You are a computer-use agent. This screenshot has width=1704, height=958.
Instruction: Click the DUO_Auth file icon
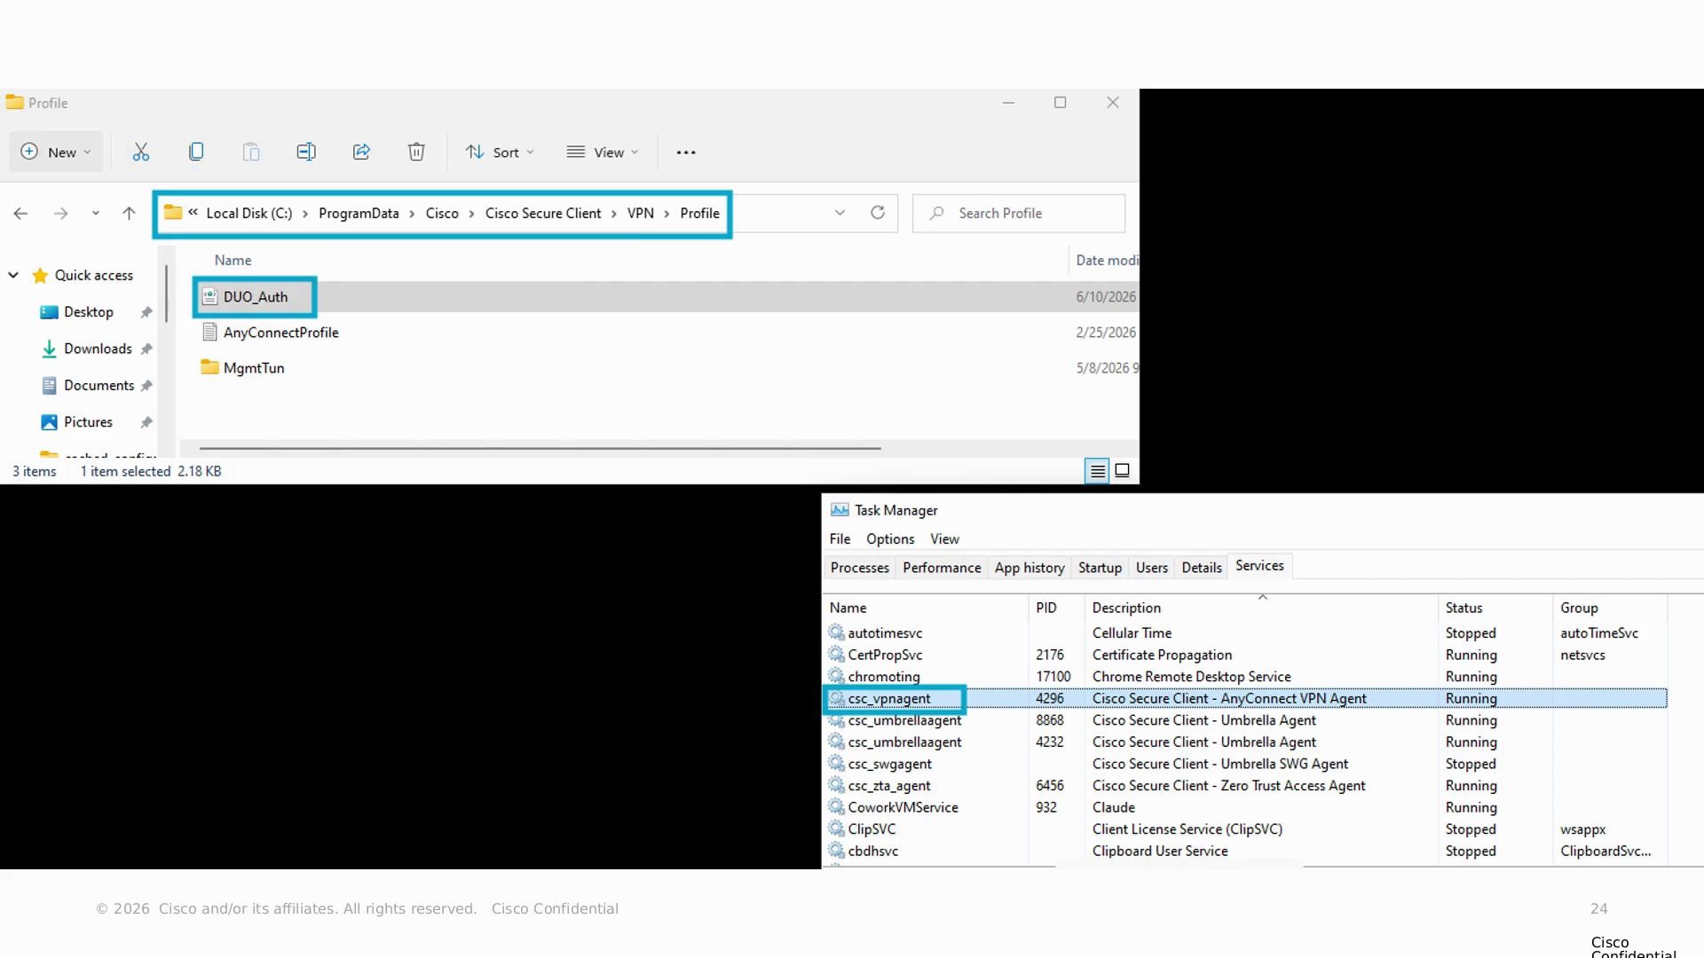coord(209,296)
